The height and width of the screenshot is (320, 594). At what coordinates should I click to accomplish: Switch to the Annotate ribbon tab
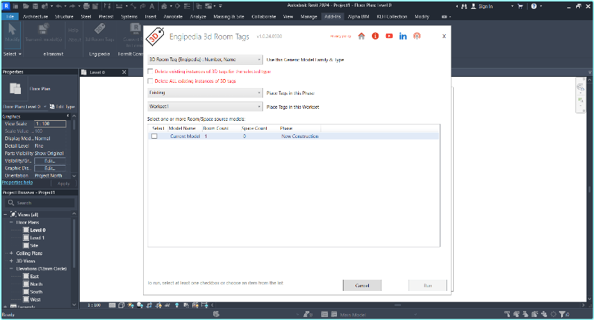173,16
